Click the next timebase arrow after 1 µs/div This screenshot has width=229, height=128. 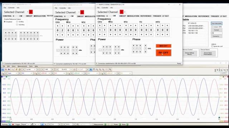(x=38, y=70)
